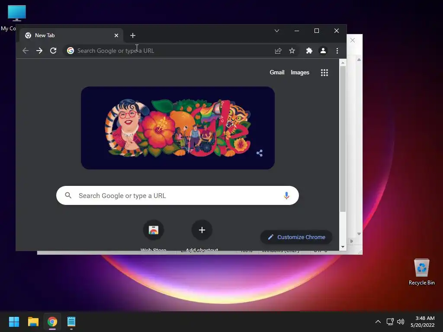
Task: Share this page using the share icon
Action: point(278,51)
